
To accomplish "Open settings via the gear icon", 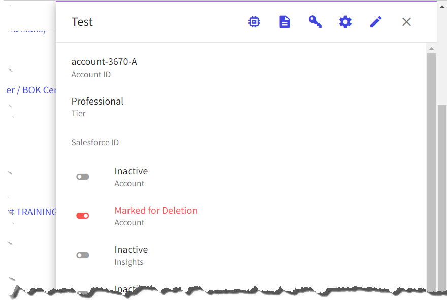I will pyautogui.click(x=345, y=22).
